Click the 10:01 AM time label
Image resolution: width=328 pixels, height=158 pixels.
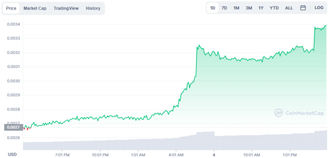click(252, 155)
